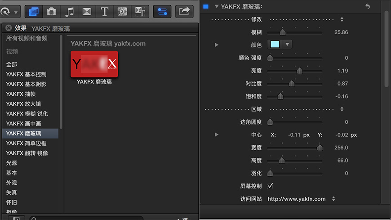
Task: Open the transitions browser icon
Action: click(87, 12)
